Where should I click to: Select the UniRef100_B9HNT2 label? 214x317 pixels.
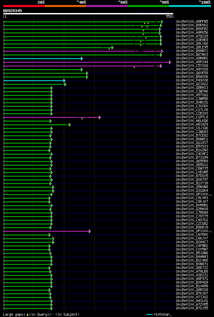pyautogui.click(x=192, y=51)
